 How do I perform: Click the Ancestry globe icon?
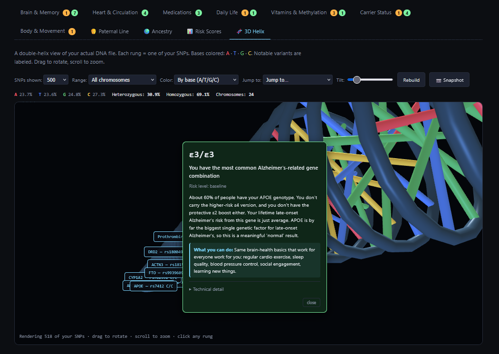click(x=146, y=31)
